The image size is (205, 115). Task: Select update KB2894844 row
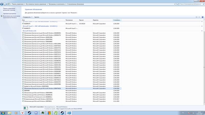71,69
